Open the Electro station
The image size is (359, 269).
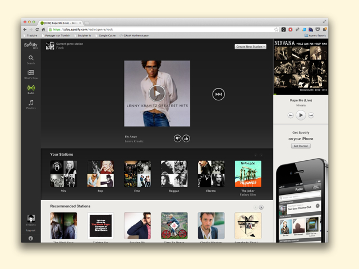pos(211,174)
